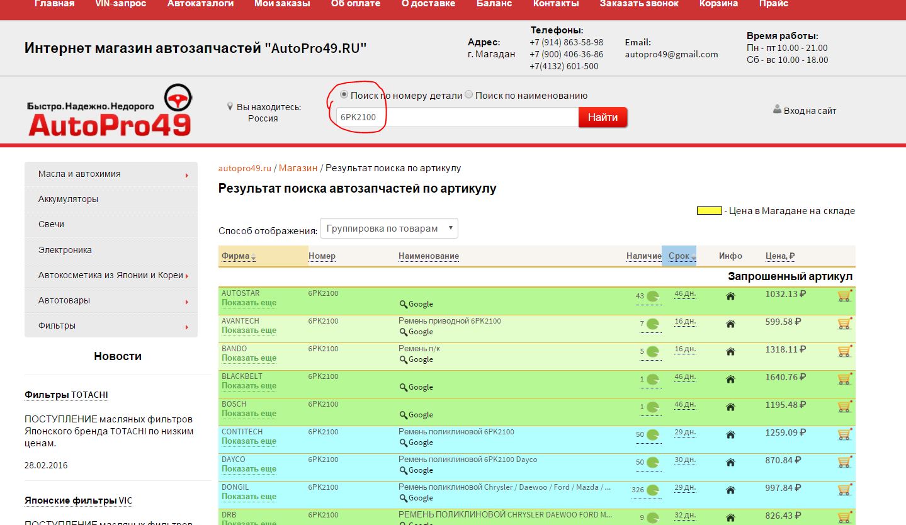Image resolution: width=906 pixels, height=525 pixels.
Task: Add BOSCH item to cart
Action: pos(844,407)
